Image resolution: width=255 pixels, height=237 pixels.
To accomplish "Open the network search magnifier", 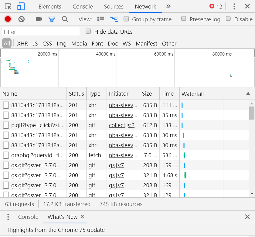I will [65, 19].
